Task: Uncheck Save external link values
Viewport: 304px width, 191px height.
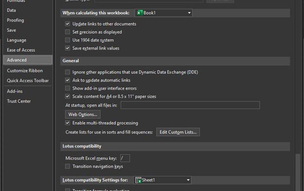Action: [x=68, y=48]
